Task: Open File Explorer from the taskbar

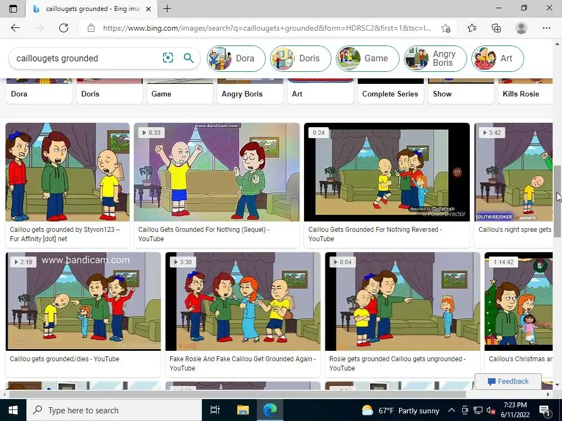Action: (243, 410)
